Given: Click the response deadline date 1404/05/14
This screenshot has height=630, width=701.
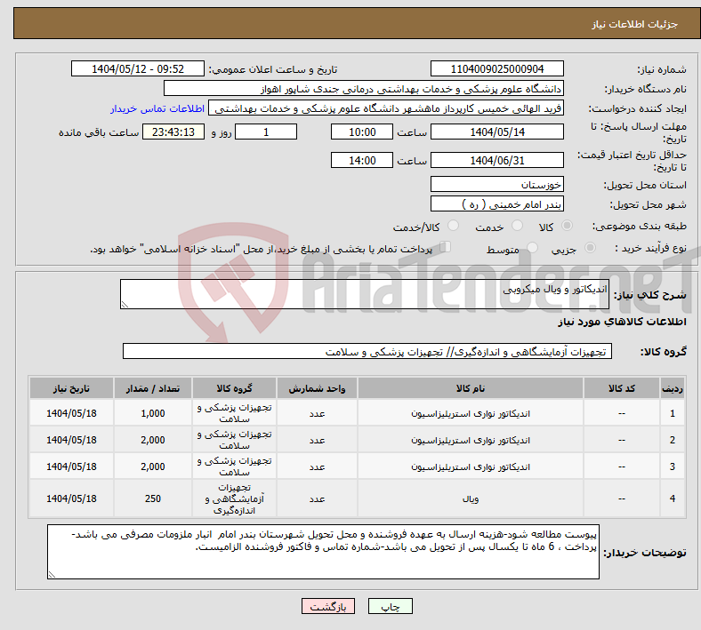Looking at the screenshot, I should 496,132.
